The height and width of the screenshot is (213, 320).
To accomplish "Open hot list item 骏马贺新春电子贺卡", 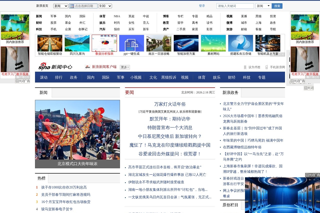I will point(57,209).
